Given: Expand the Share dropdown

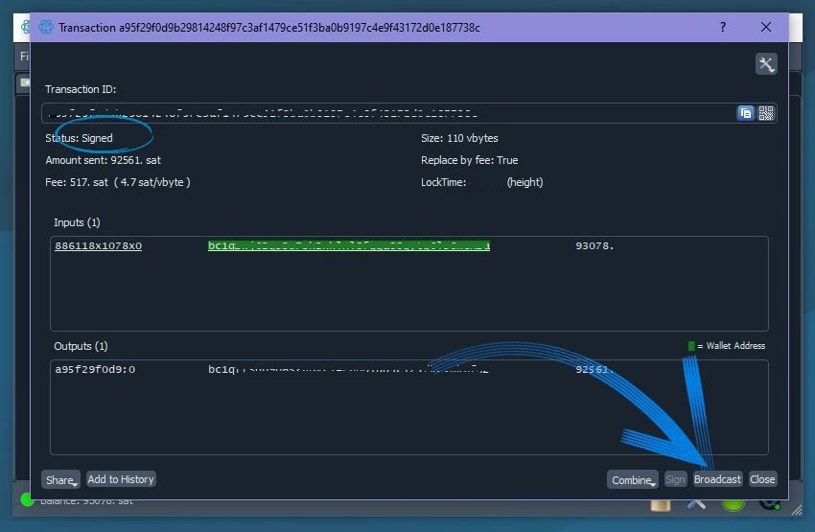Looking at the screenshot, I should click(60, 479).
